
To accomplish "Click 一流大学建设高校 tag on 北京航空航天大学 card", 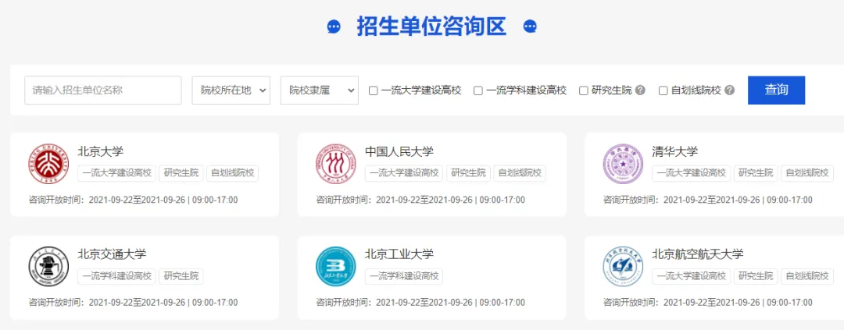I will click(x=692, y=276).
